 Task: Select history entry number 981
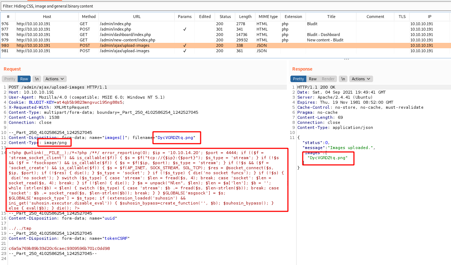pyautogui.click(x=225, y=51)
